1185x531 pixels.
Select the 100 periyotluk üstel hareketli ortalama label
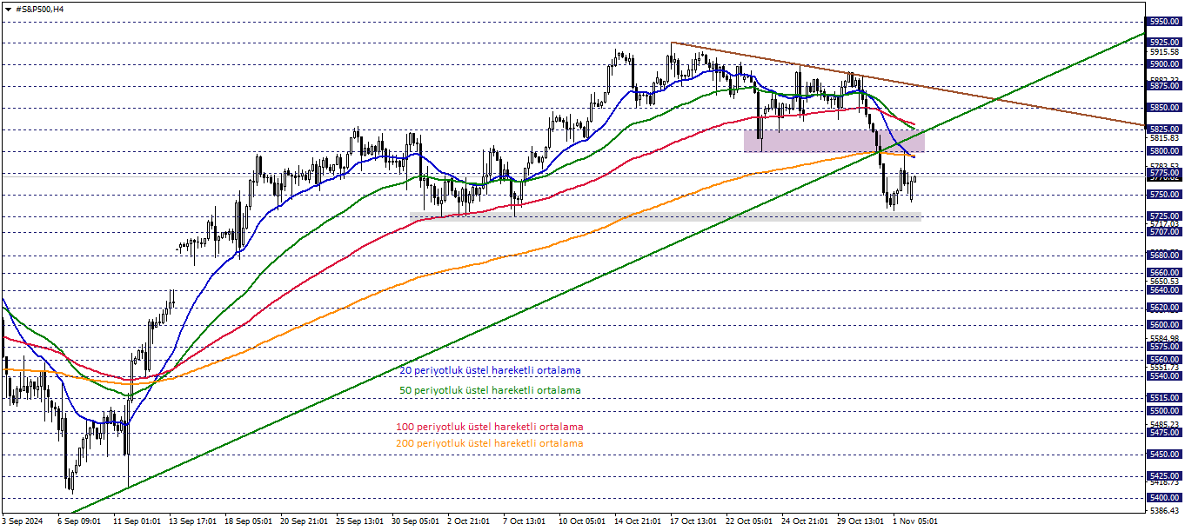tap(490, 427)
